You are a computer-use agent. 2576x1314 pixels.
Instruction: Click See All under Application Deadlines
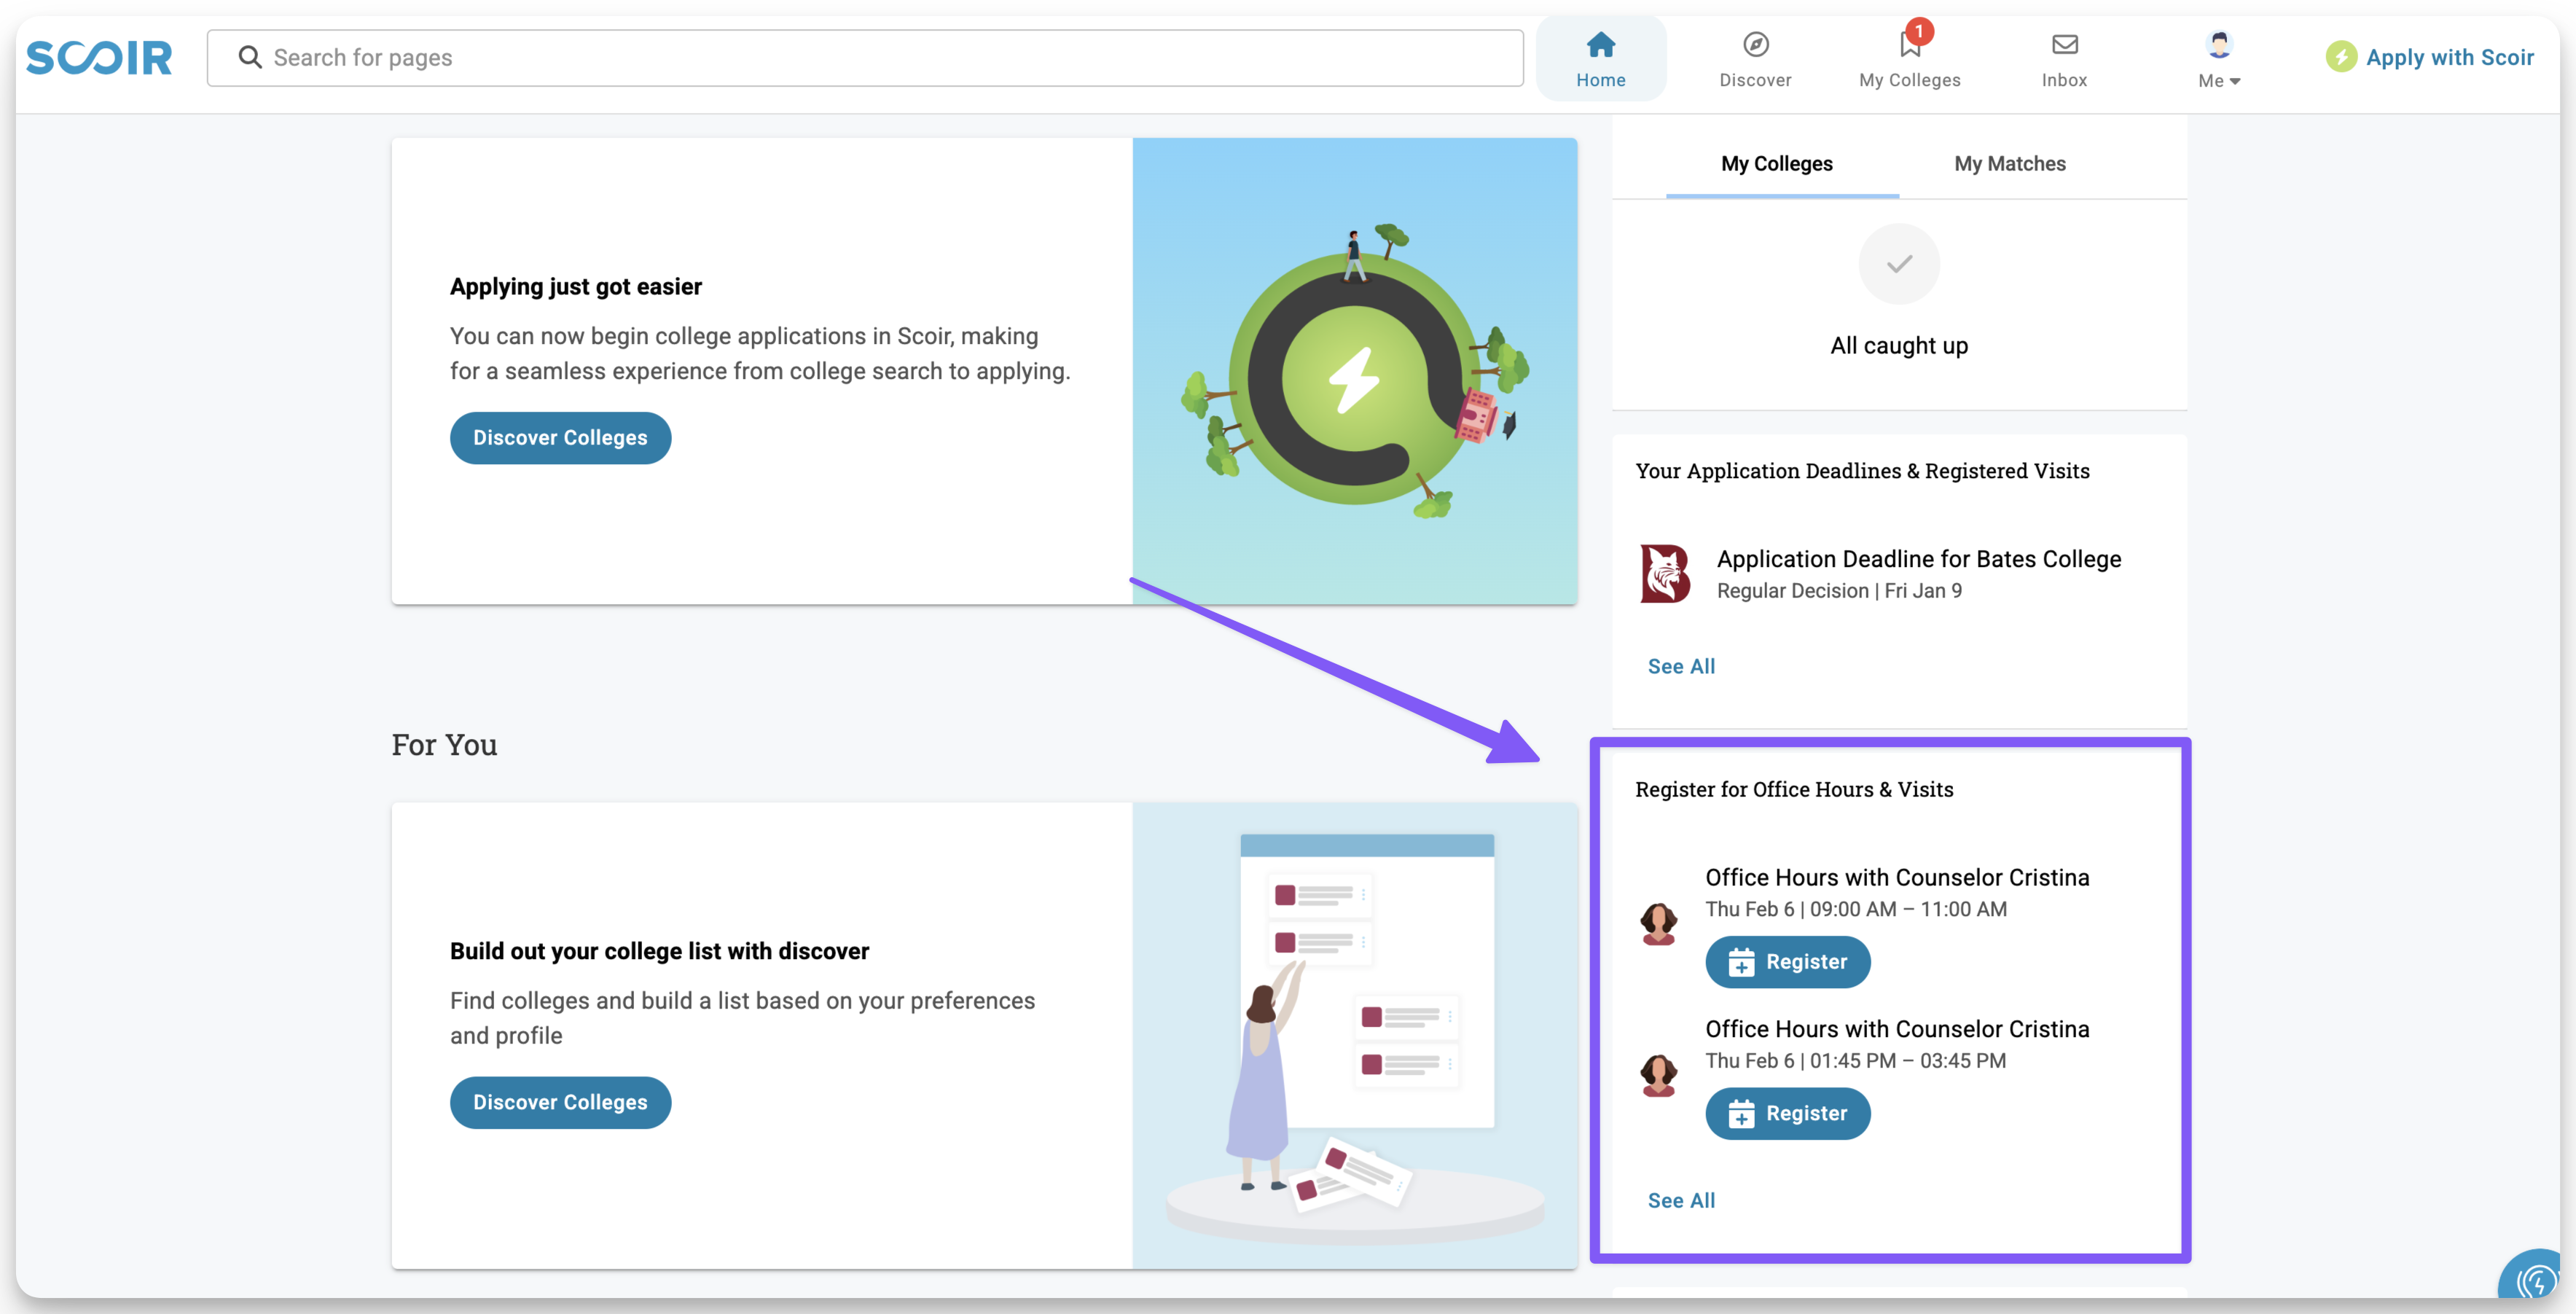click(1681, 666)
